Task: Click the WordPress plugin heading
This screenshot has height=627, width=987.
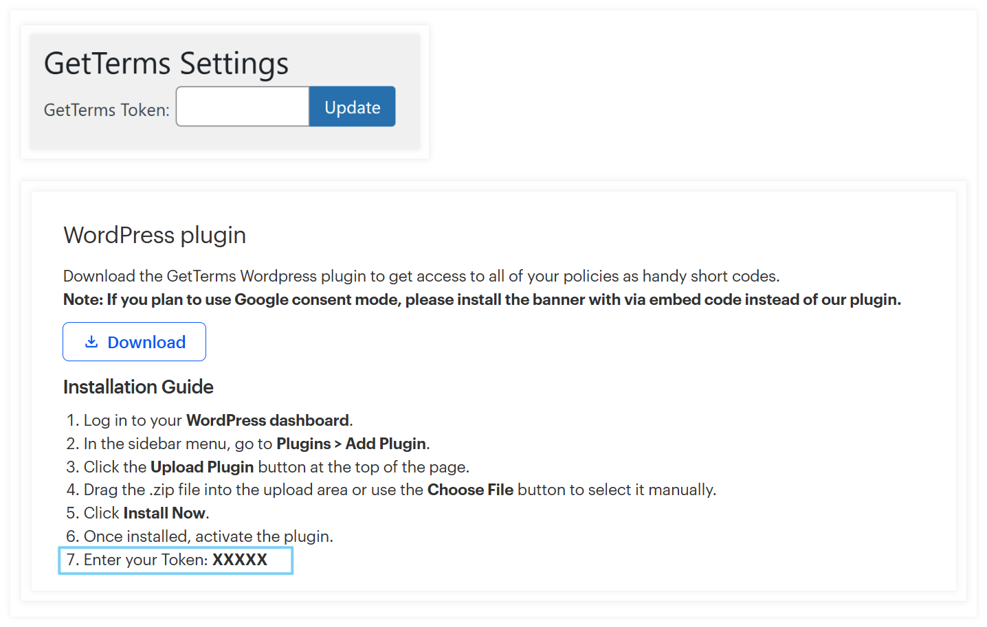Action: click(x=155, y=236)
